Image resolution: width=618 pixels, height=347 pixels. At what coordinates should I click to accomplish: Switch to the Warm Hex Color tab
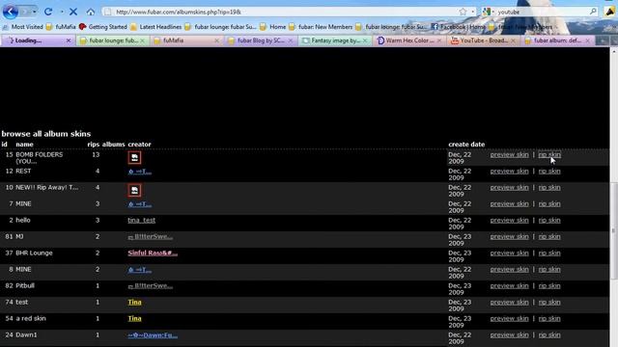click(x=409, y=40)
